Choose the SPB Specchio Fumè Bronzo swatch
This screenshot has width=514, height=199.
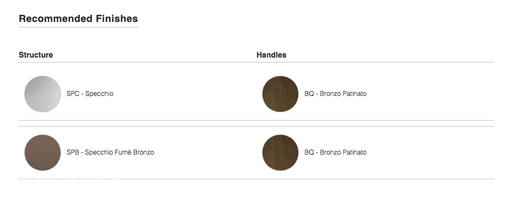click(x=42, y=152)
